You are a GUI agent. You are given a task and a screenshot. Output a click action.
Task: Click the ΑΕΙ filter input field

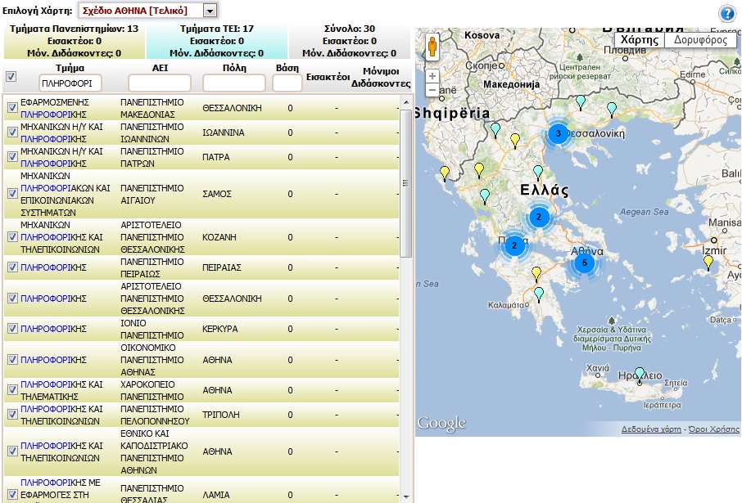click(159, 83)
